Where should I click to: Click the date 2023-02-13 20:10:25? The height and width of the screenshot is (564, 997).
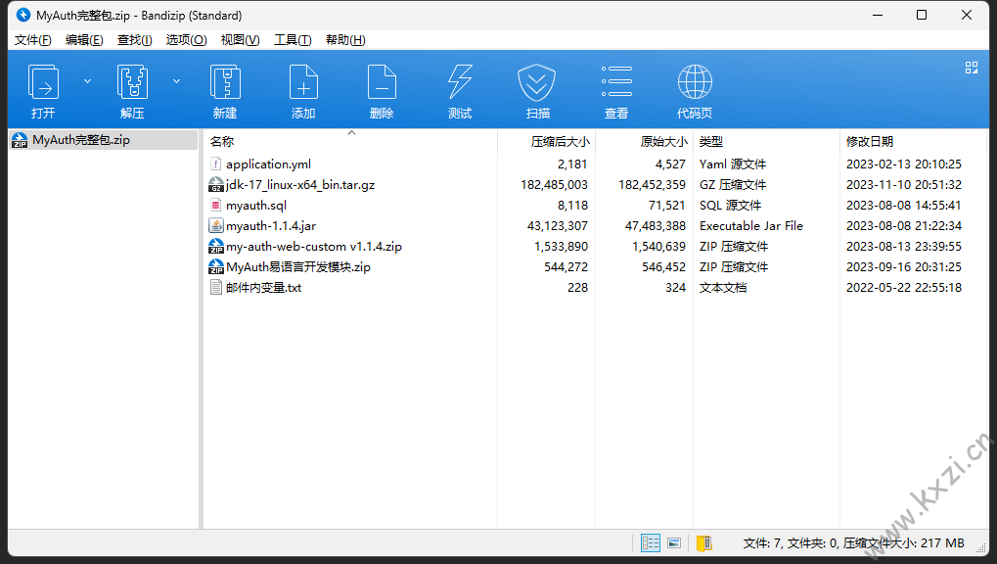click(903, 164)
